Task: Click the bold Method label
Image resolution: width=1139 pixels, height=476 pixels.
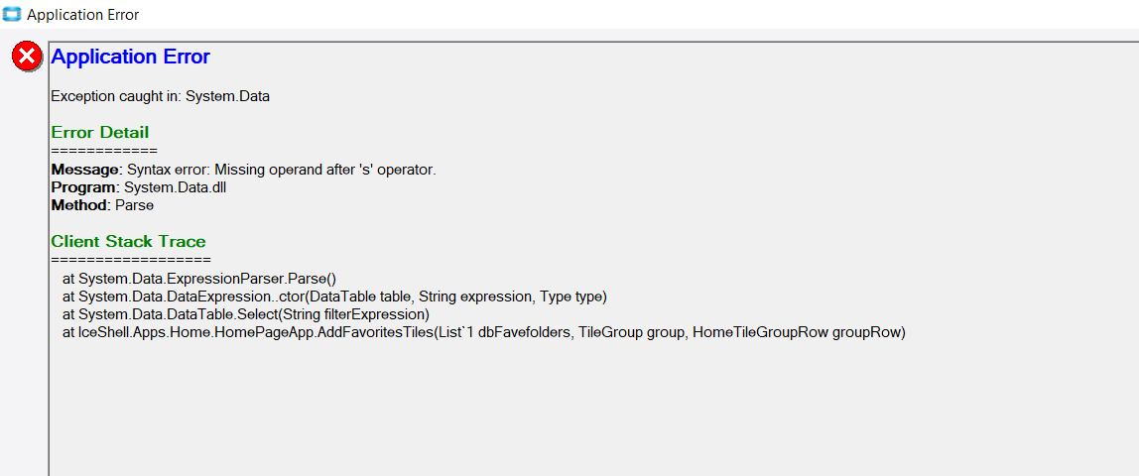Action: click(79, 205)
